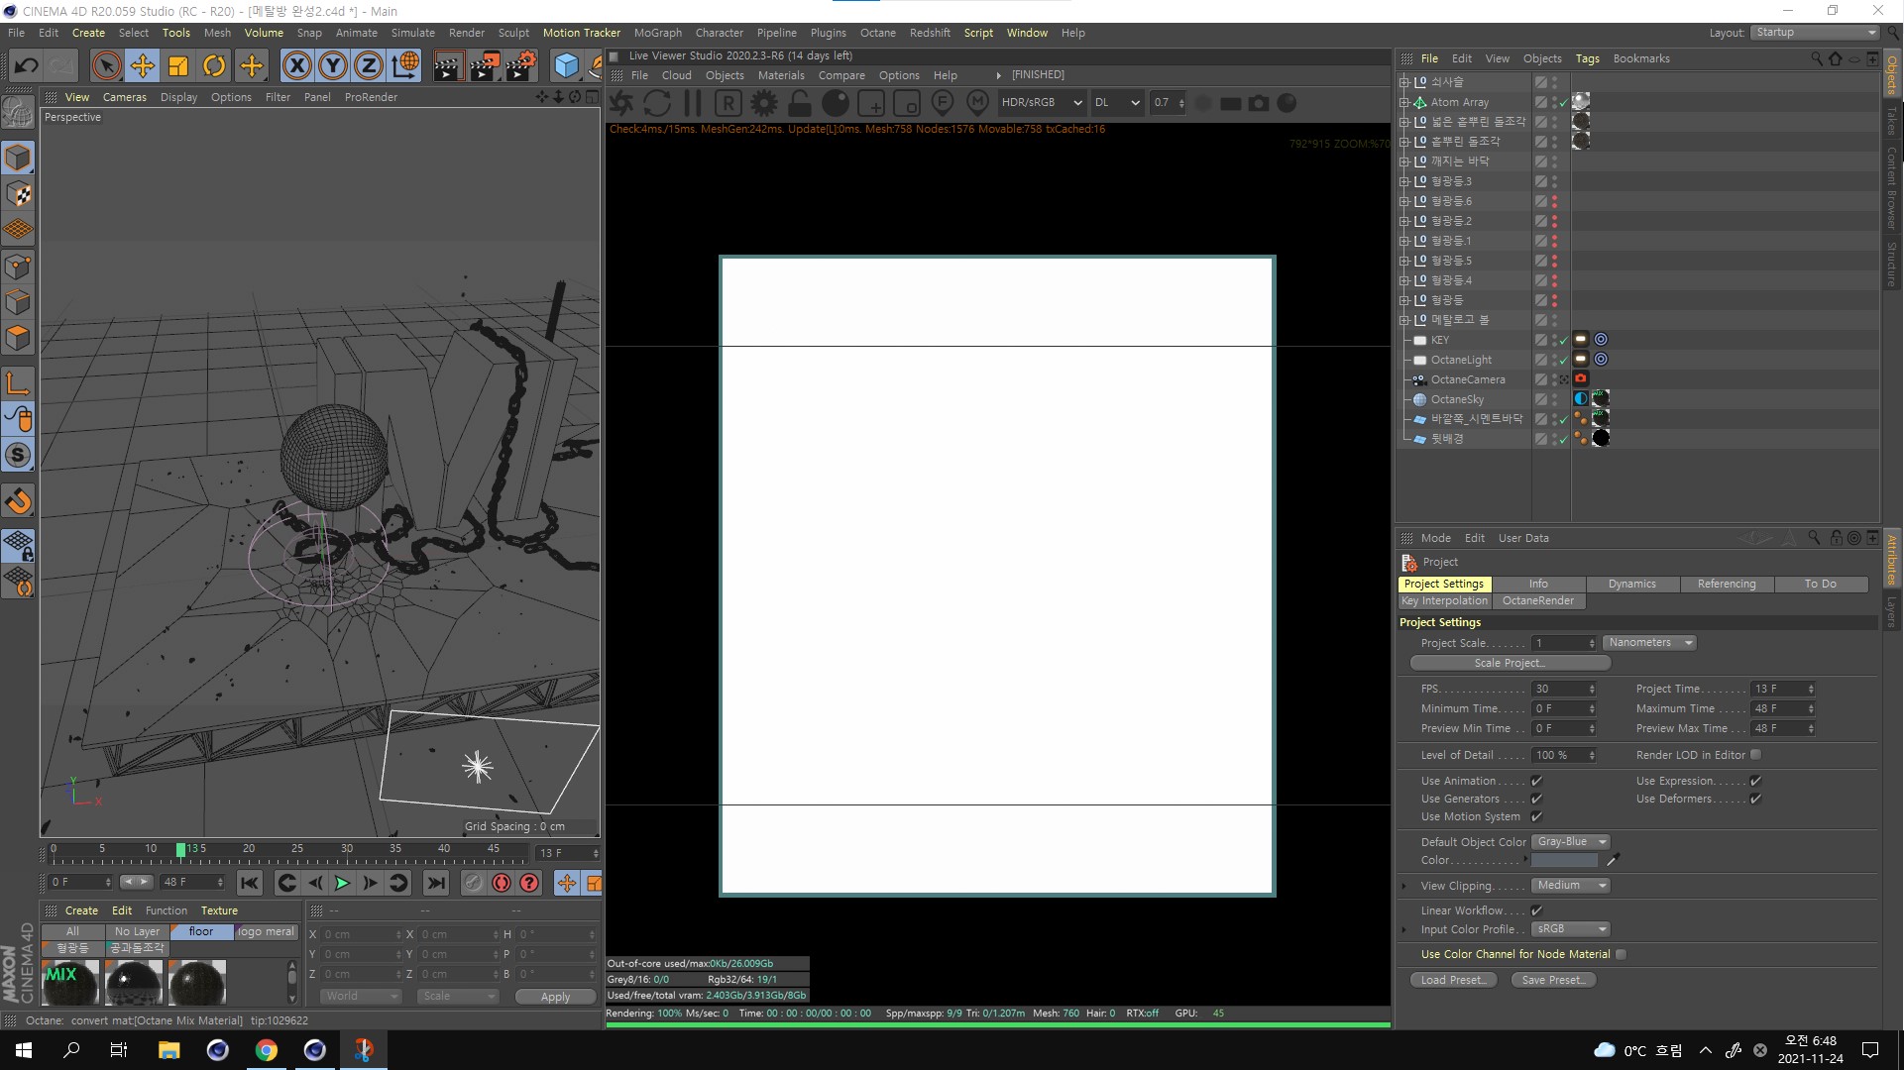Toggle the X axis lock
Image resolution: width=1904 pixels, height=1070 pixels.
296,66
